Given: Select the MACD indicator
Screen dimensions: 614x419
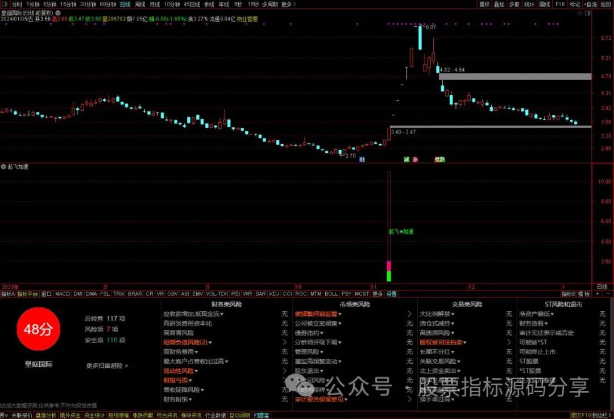Looking at the screenshot, I should (x=63, y=294).
